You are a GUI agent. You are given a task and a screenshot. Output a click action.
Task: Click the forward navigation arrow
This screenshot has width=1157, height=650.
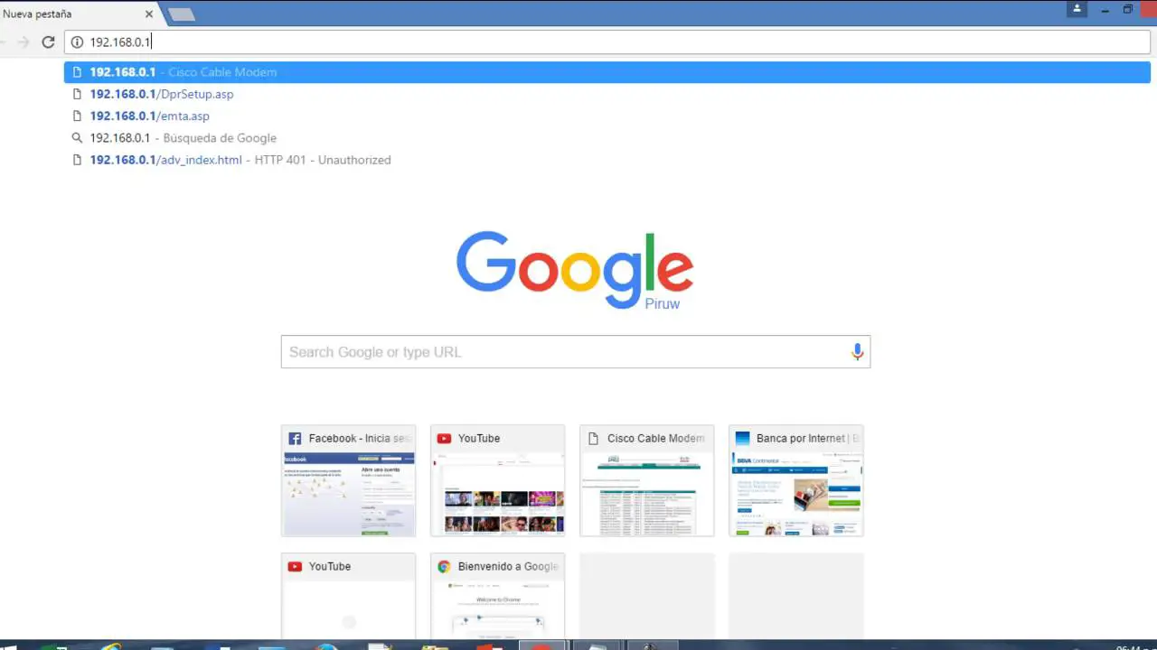coord(24,42)
